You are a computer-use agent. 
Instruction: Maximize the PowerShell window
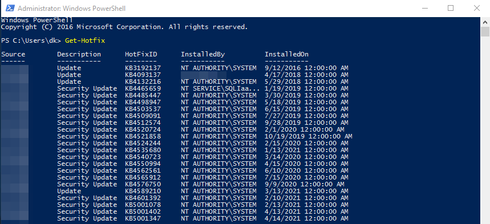(450, 8)
